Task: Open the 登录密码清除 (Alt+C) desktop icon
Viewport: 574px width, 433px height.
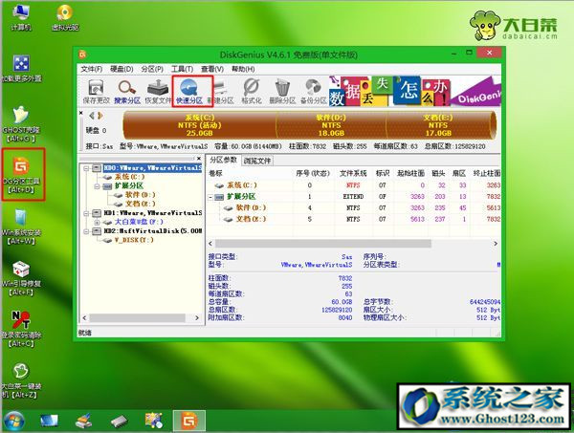Action: 21,329
